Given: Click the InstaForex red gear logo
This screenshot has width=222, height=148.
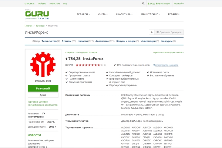Looking at the screenshot, I should (x=43, y=64).
